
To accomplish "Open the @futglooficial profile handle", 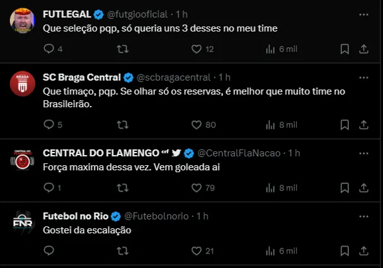I will coord(139,14).
